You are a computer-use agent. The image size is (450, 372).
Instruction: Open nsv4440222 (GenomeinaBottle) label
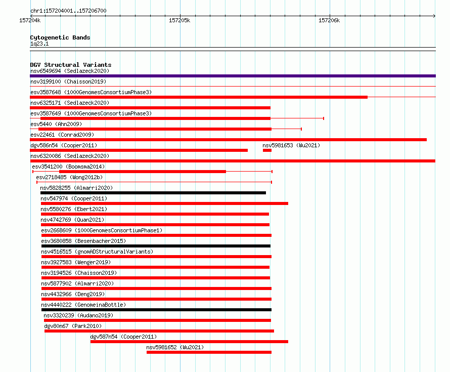[x=83, y=305]
